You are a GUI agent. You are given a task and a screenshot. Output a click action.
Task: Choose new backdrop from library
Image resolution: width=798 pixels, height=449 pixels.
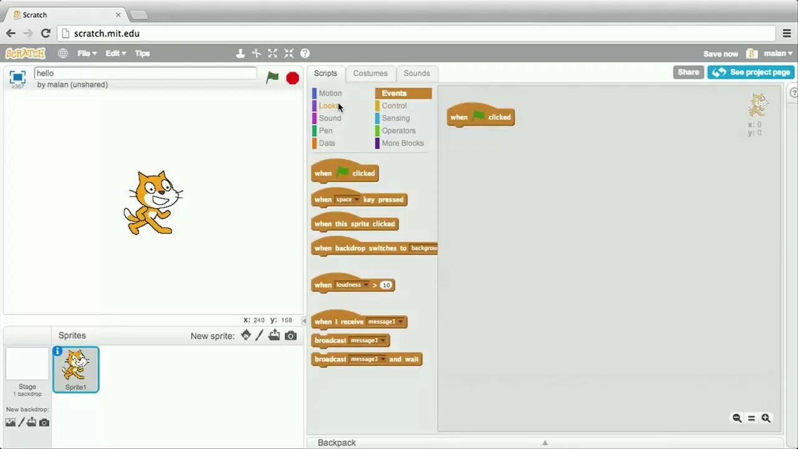10,422
